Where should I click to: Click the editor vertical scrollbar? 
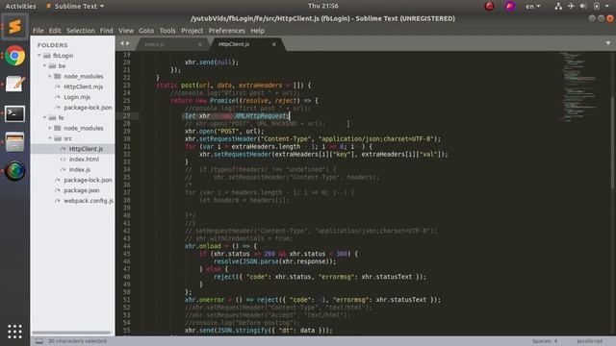pyautogui.click(x=613, y=142)
